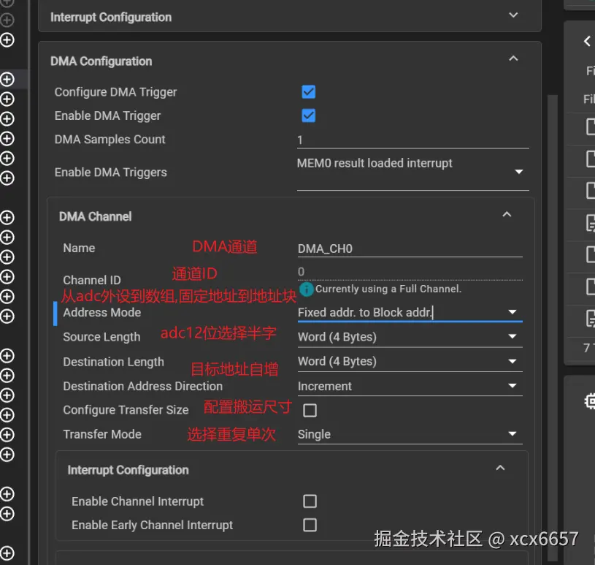
Task: Click the Address Mode label
Action: [101, 313]
